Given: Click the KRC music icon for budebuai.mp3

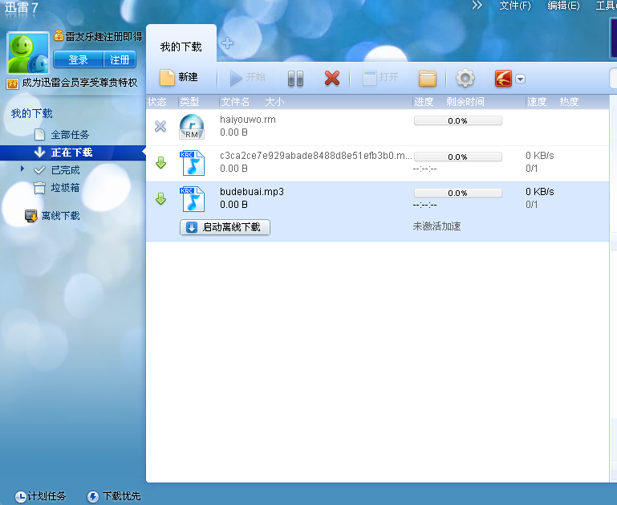Looking at the screenshot, I should click(192, 199).
